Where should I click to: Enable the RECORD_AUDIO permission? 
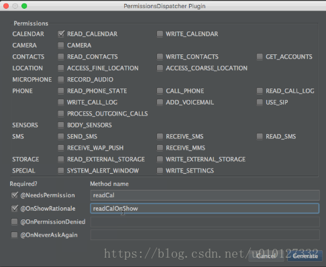click(x=61, y=79)
